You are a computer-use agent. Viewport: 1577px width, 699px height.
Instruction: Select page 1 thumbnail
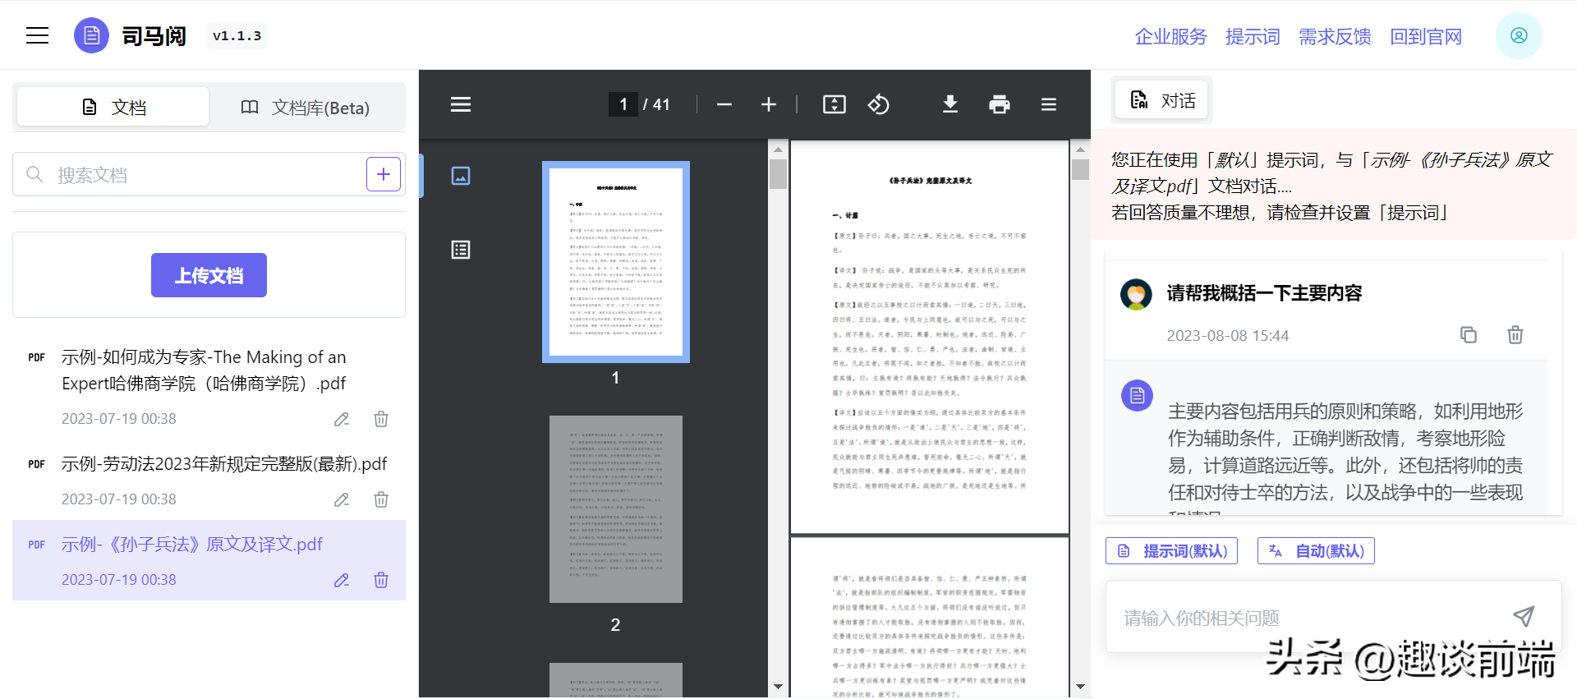616,261
